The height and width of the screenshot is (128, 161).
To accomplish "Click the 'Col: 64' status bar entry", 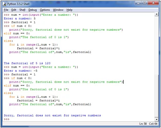I will [x=153, y=124].
